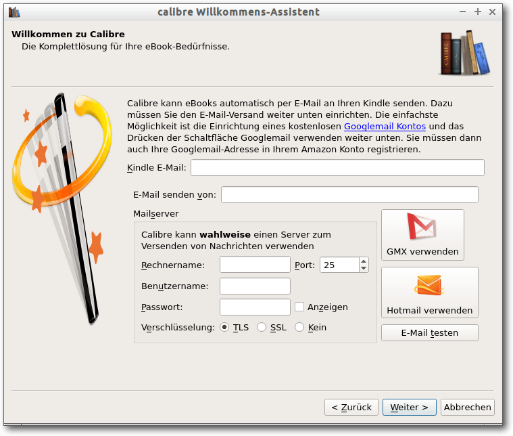Click into the Benutzername field
513x436 pixels.
pyautogui.click(x=255, y=286)
